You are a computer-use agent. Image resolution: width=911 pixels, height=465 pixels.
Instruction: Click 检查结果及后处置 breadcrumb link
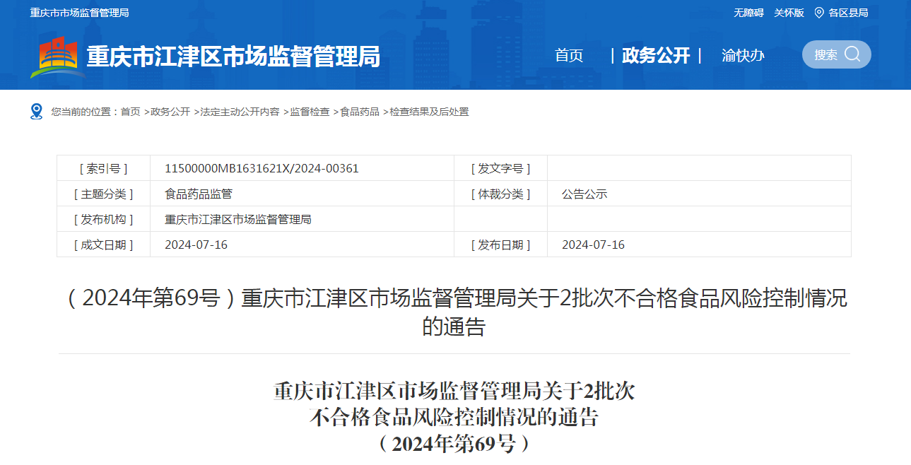[x=429, y=112]
